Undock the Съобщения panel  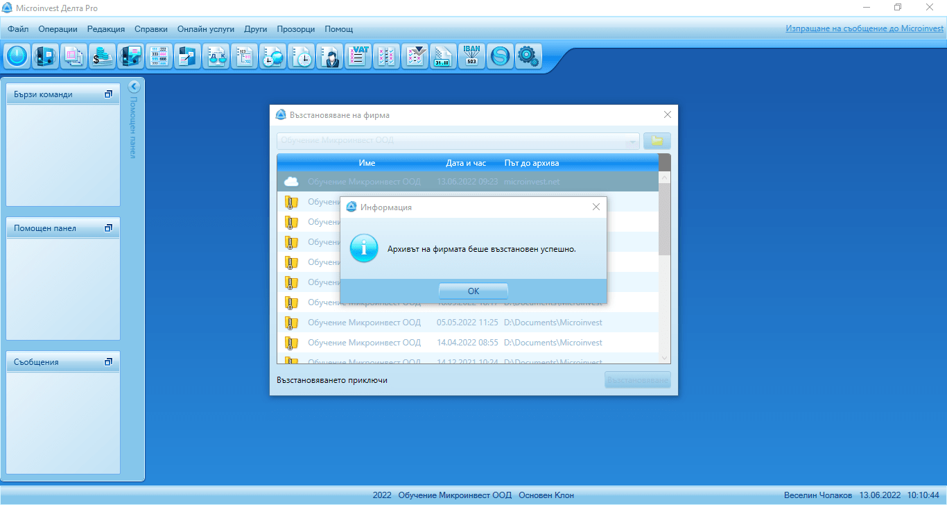[x=108, y=362]
